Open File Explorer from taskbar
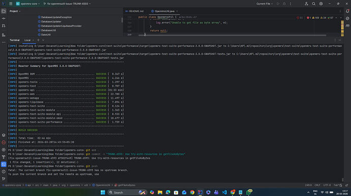This screenshot has height=196, width=351. pyautogui.click(x=160, y=192)
